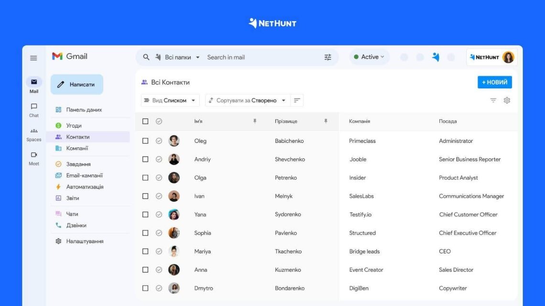The width and height of the screenshot is (545, 306).
Task: Open the Вид Списком view dropdown
Action: [x=170, y=100]
